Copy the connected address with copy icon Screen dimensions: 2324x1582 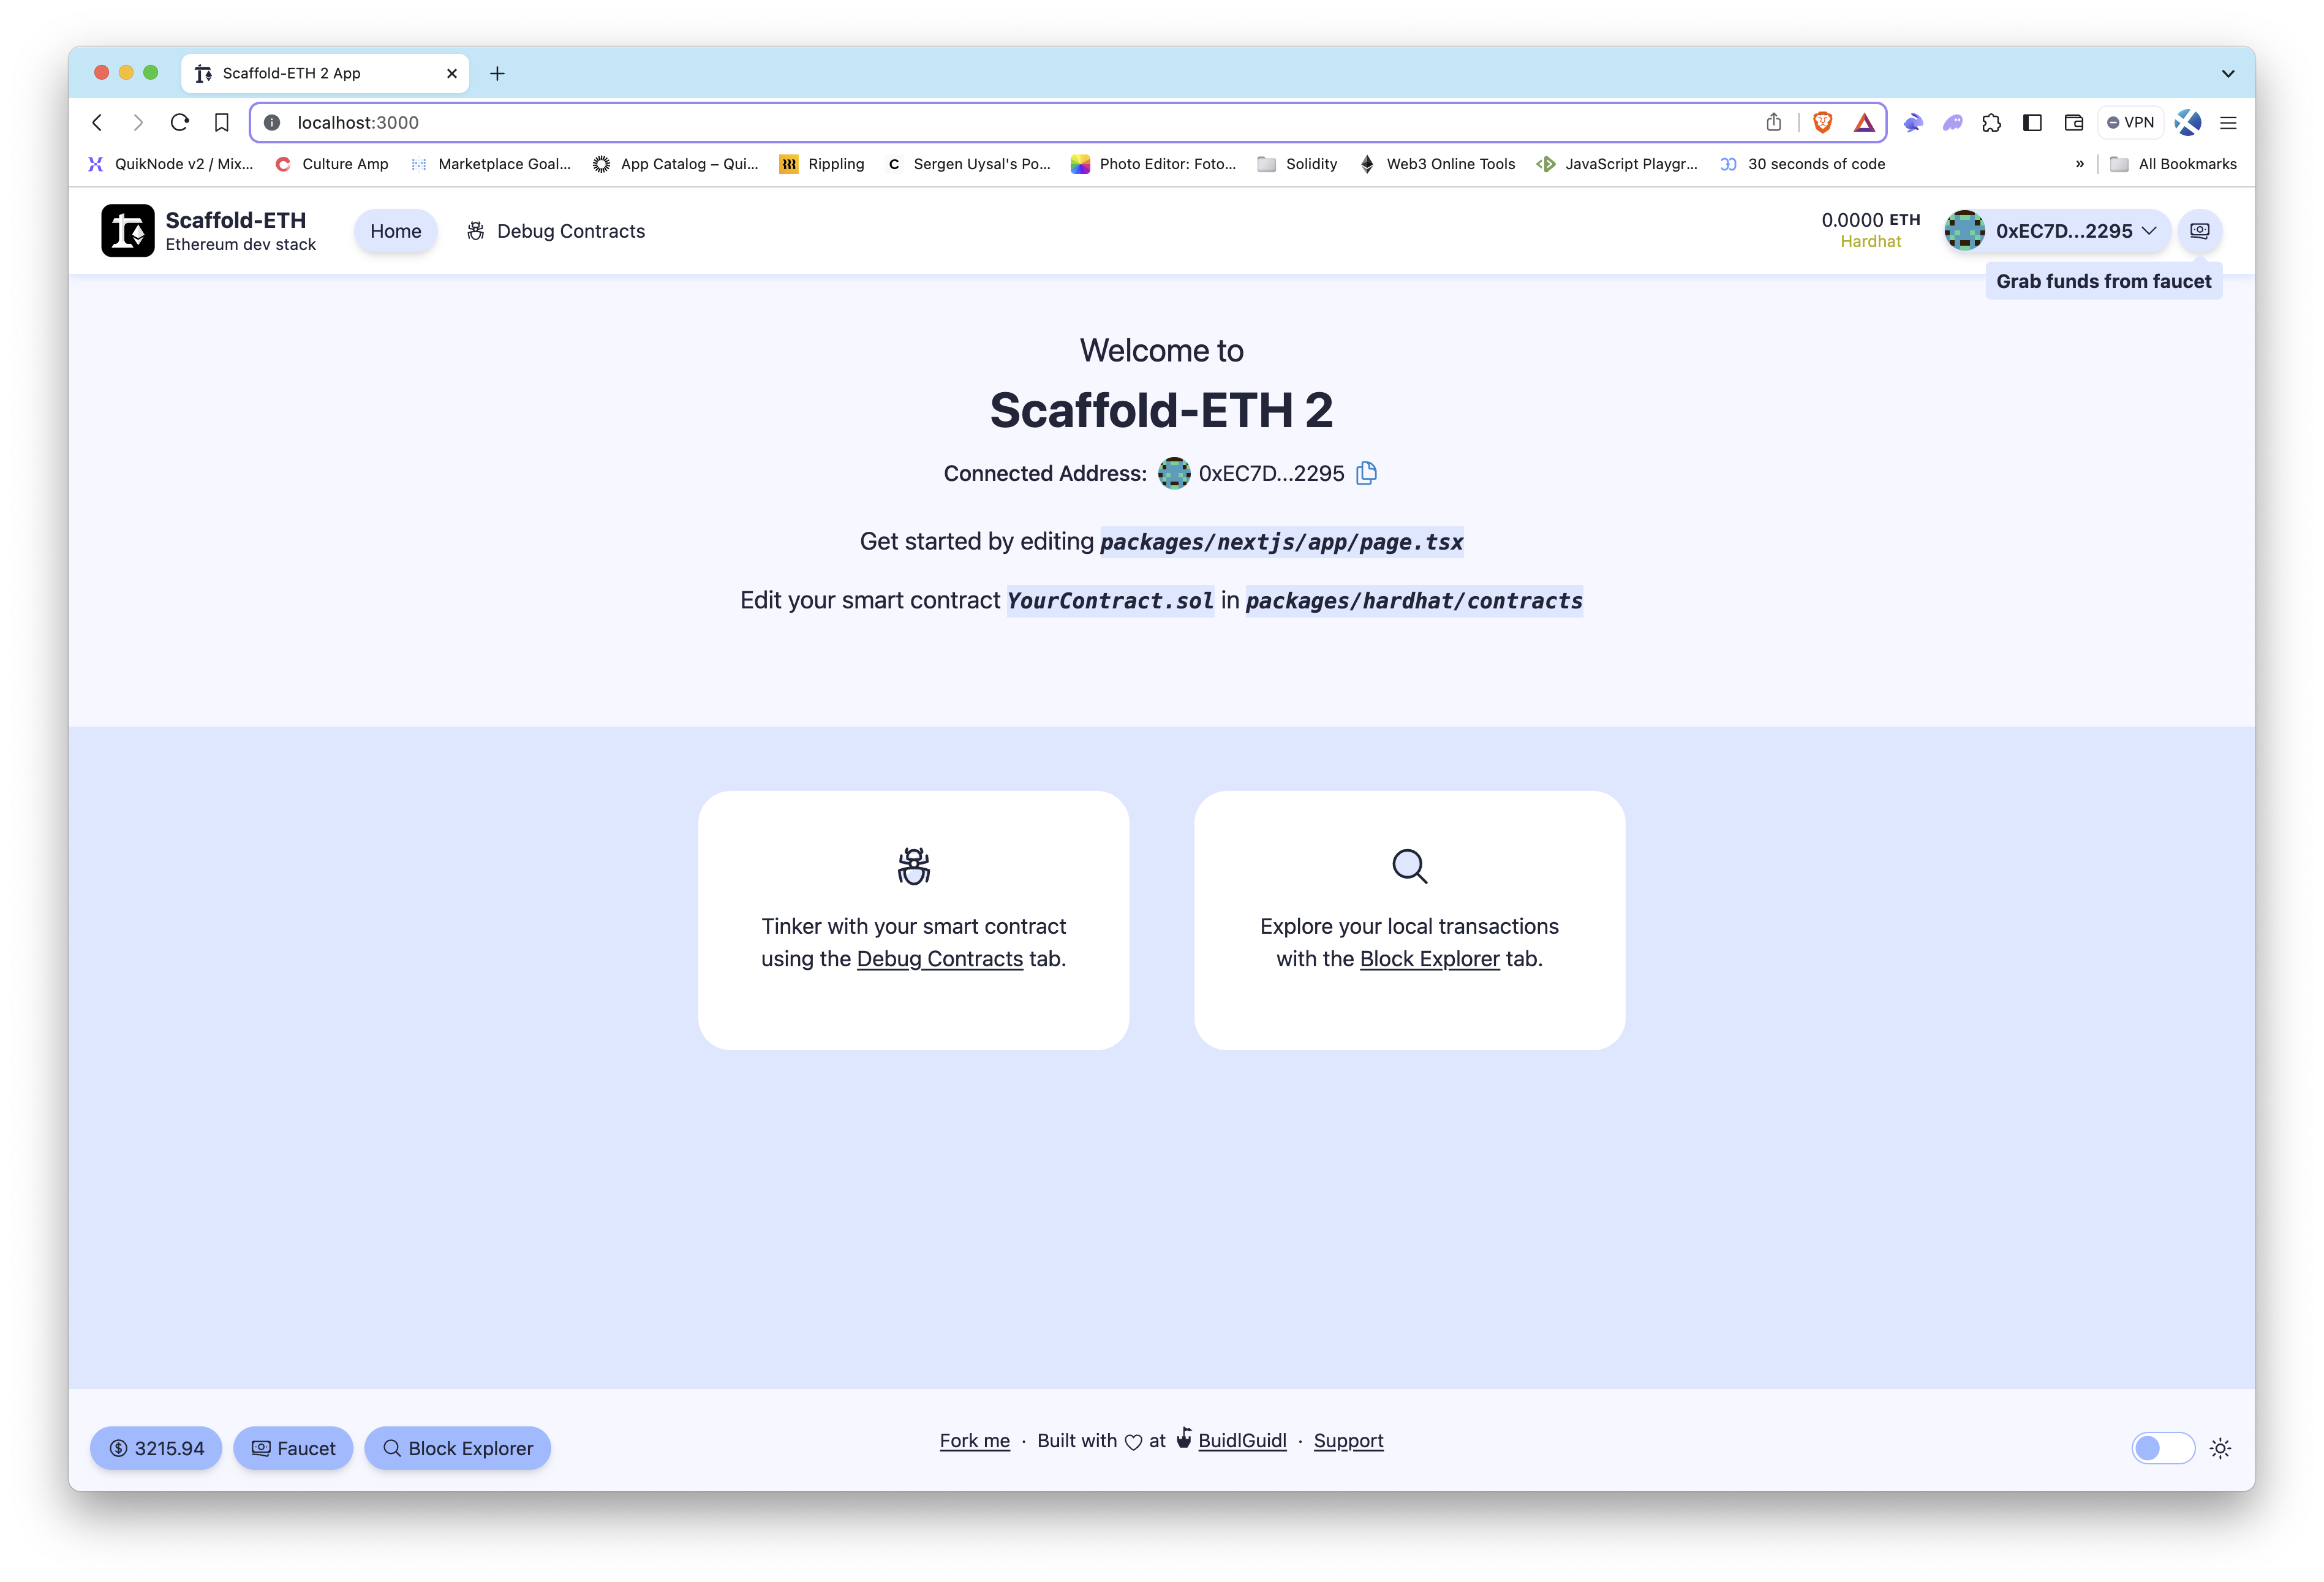coord(1366,473)
